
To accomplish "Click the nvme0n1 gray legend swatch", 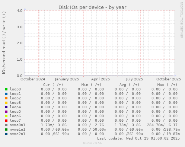I will [x=6, y=125].
